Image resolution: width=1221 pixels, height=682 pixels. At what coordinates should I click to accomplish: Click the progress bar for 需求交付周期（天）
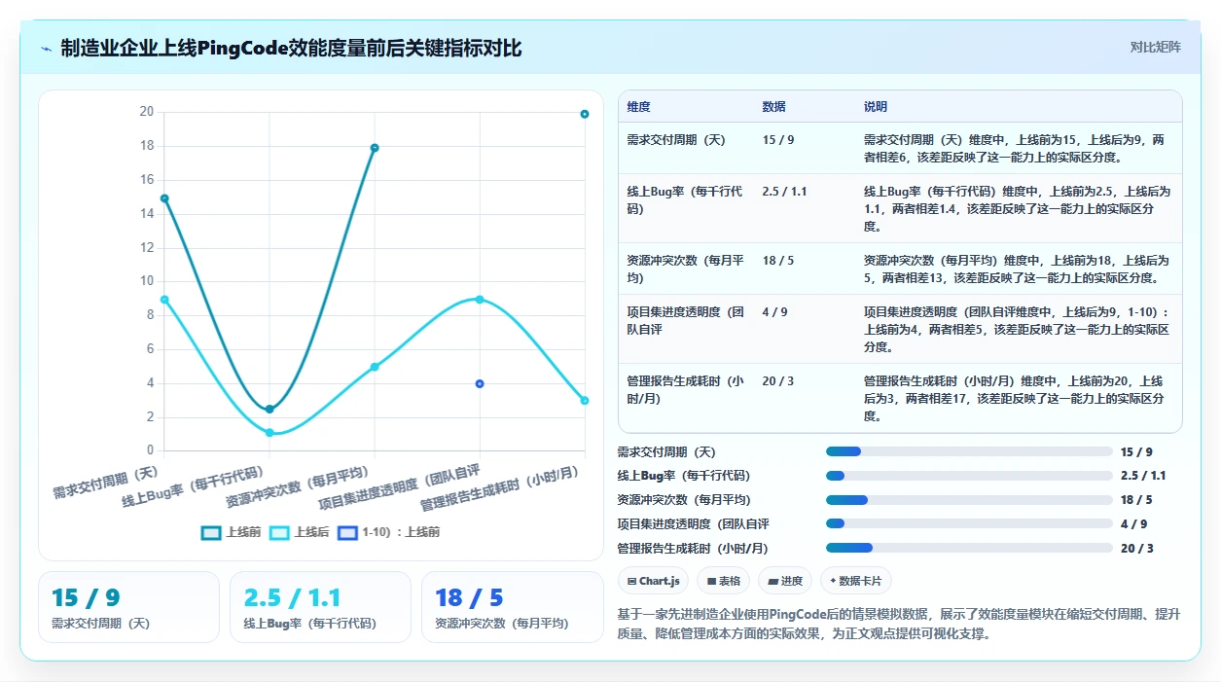pos(969,451)
